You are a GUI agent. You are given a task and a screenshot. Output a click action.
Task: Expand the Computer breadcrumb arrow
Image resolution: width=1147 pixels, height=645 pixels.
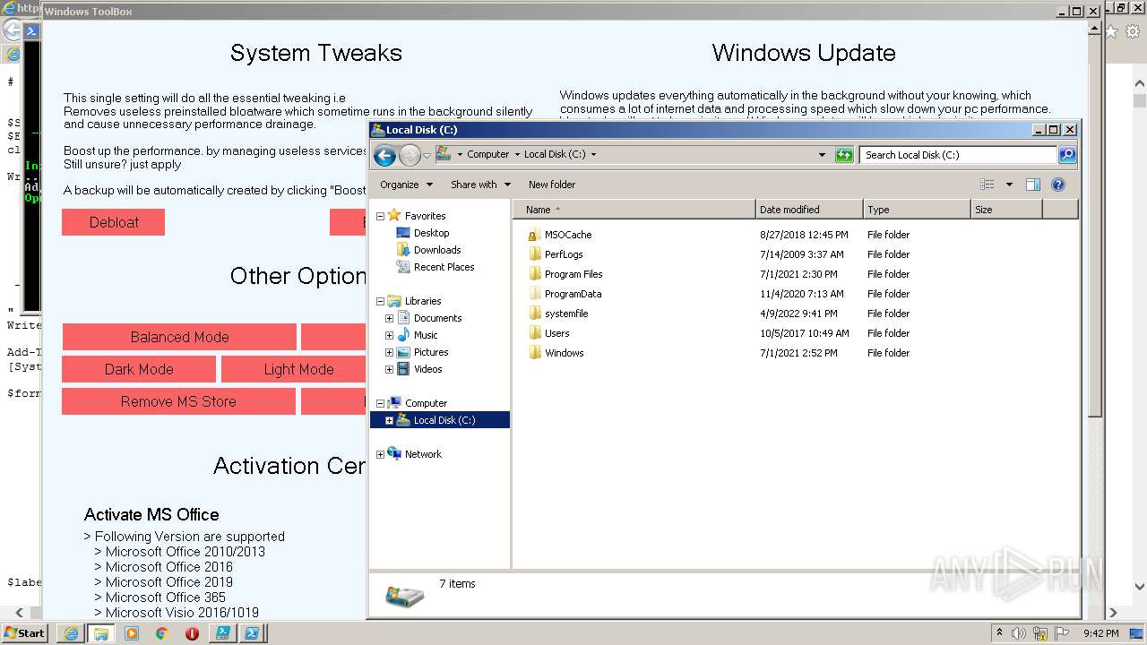(x=517, y=155)
